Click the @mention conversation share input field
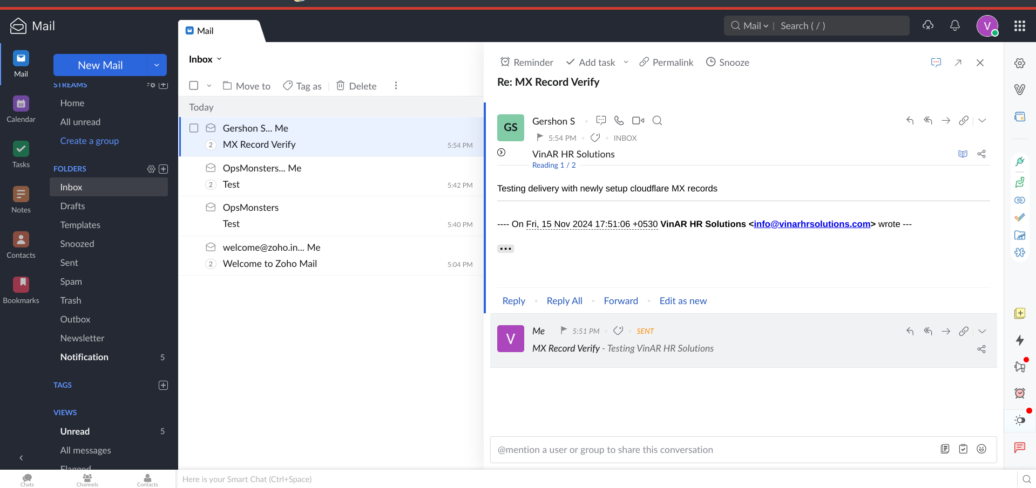Screen dimensions: 1036x488 coord(713,450)
